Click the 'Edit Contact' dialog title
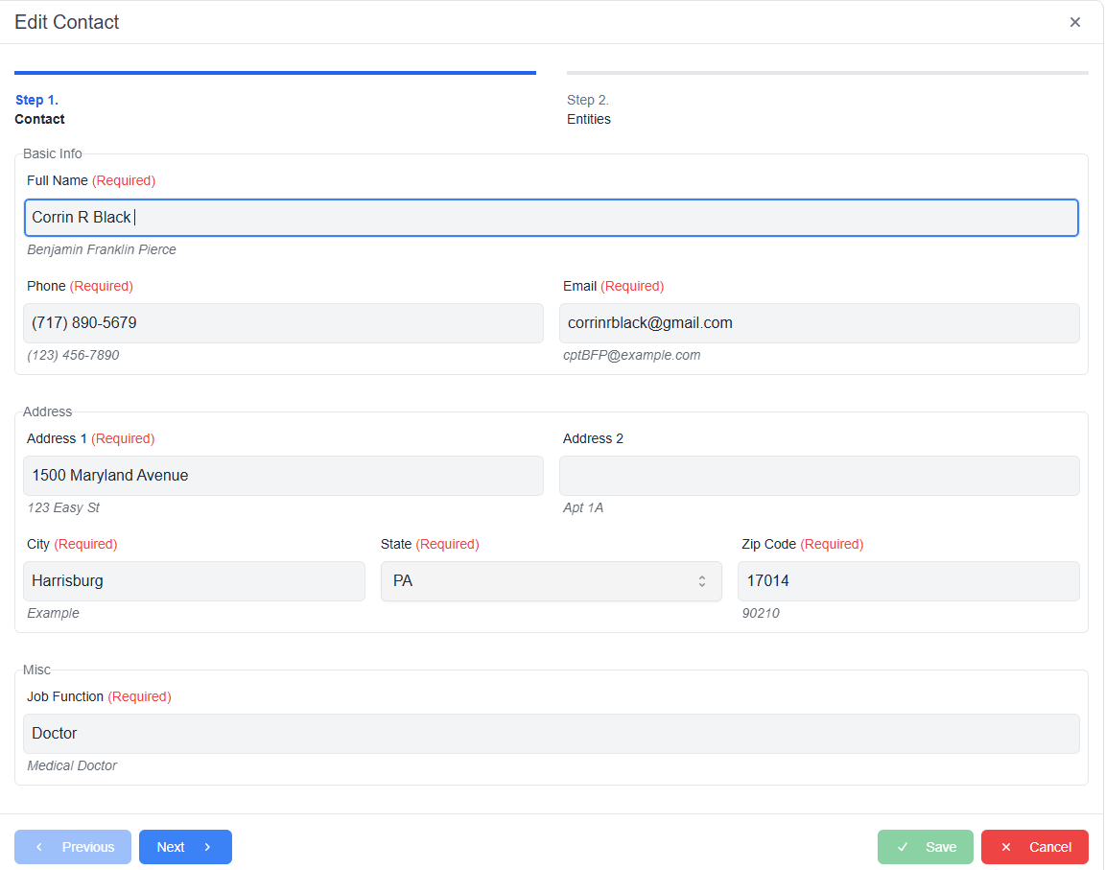 (x=67, y=22)
